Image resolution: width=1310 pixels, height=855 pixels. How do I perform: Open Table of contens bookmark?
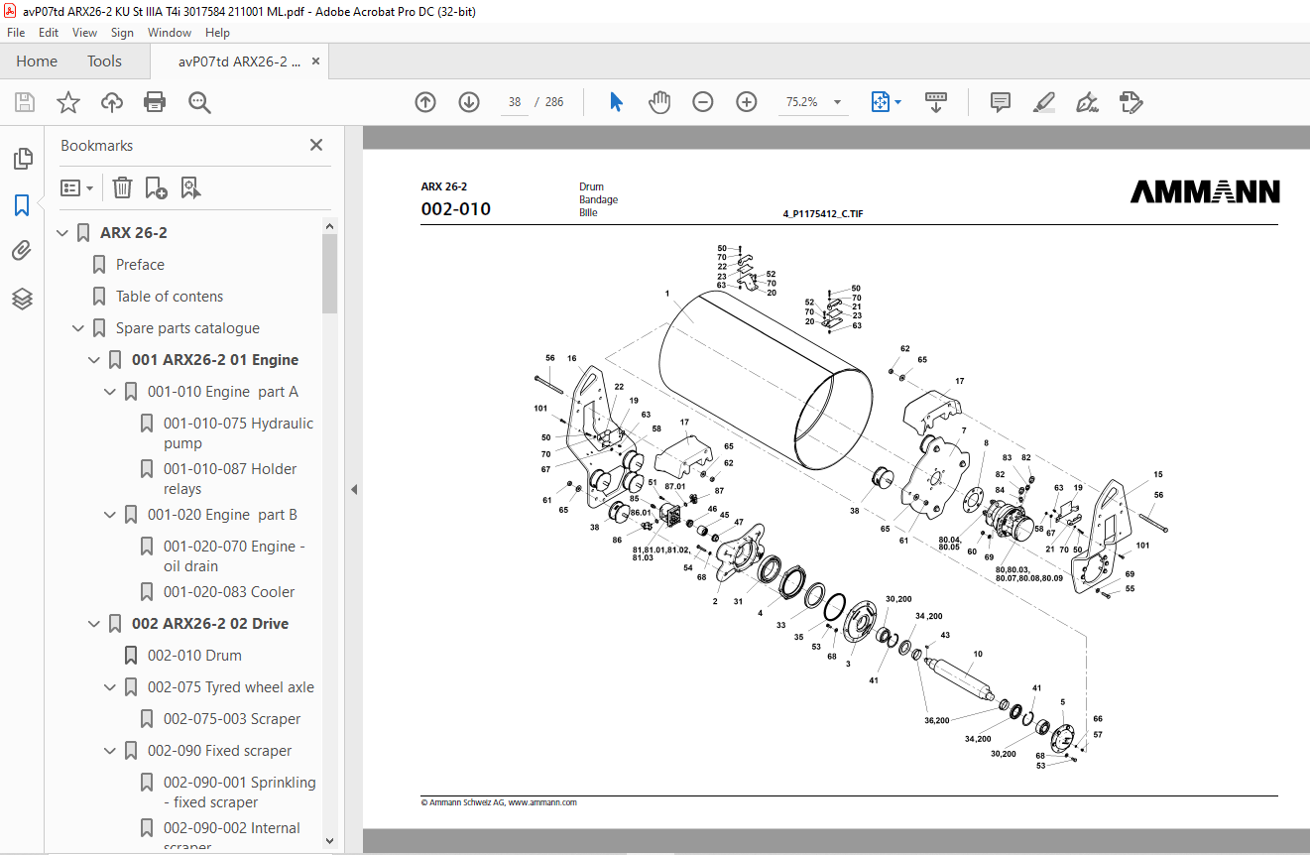(170, 297)
